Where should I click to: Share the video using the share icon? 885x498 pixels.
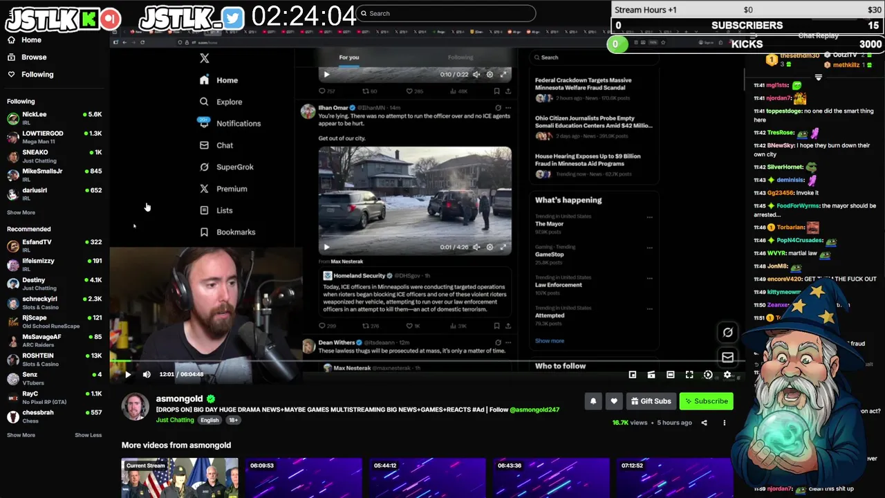(704, 423)
